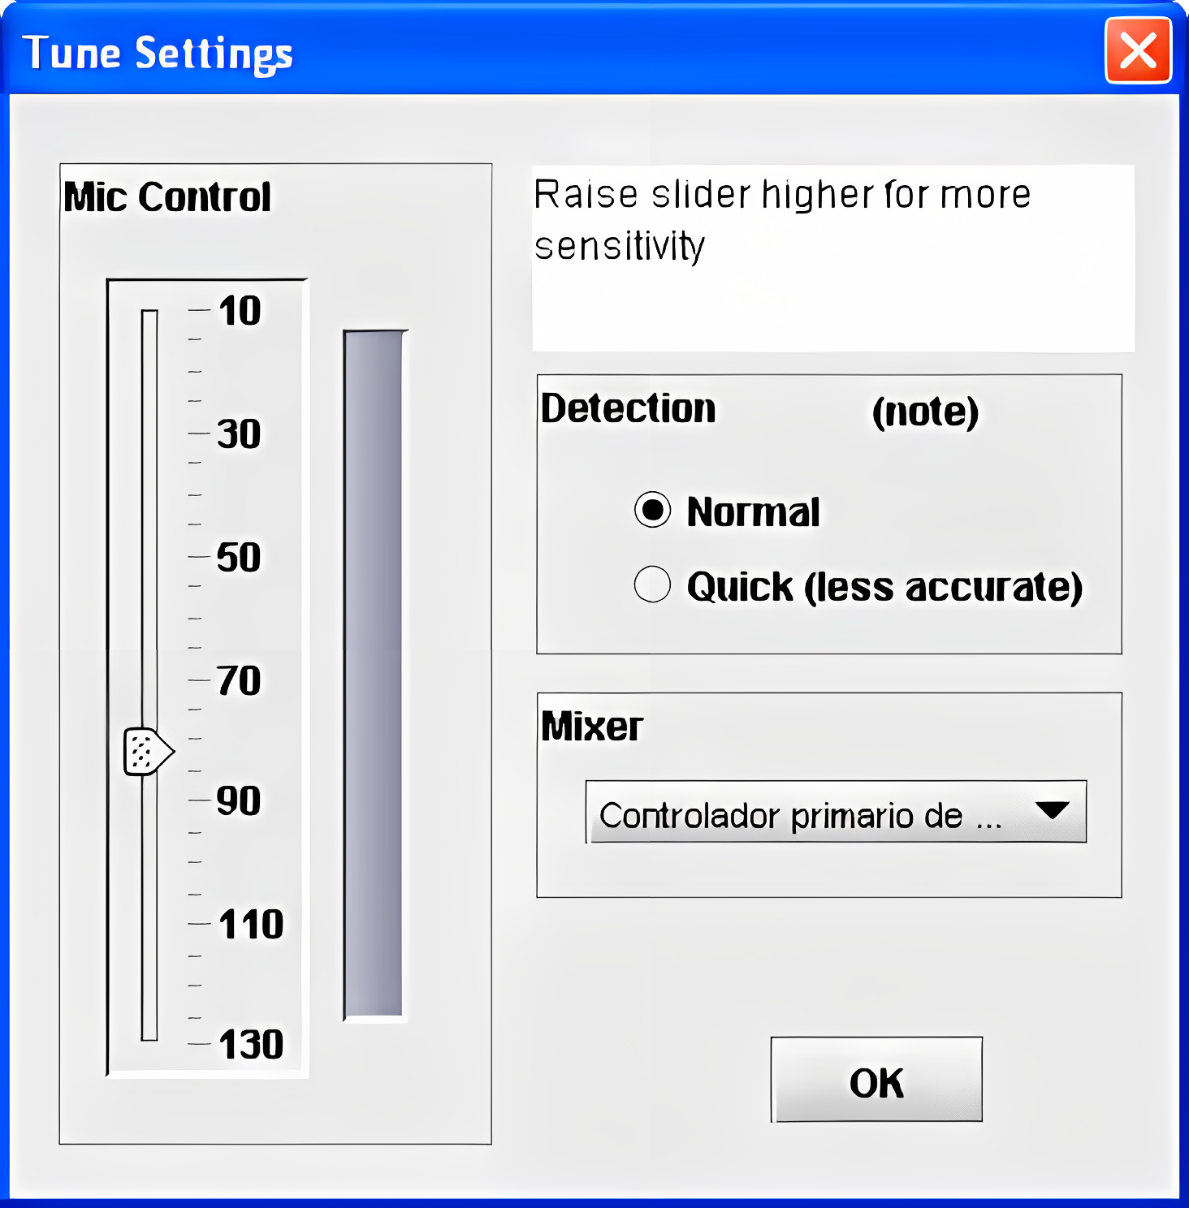Click the Mixer group heading

coord(592,727)
